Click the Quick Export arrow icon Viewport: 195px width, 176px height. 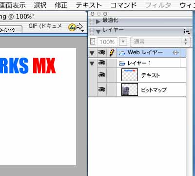76,27
